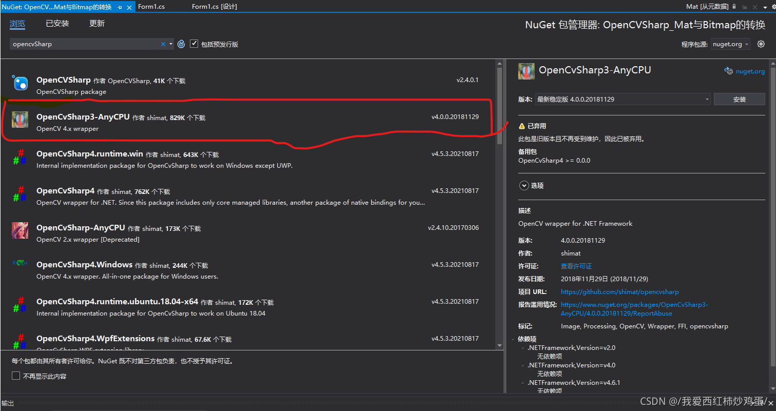This screenshot has height=411, width=776.
Task: Check the do not show this again box
Action: click(16, 376)
